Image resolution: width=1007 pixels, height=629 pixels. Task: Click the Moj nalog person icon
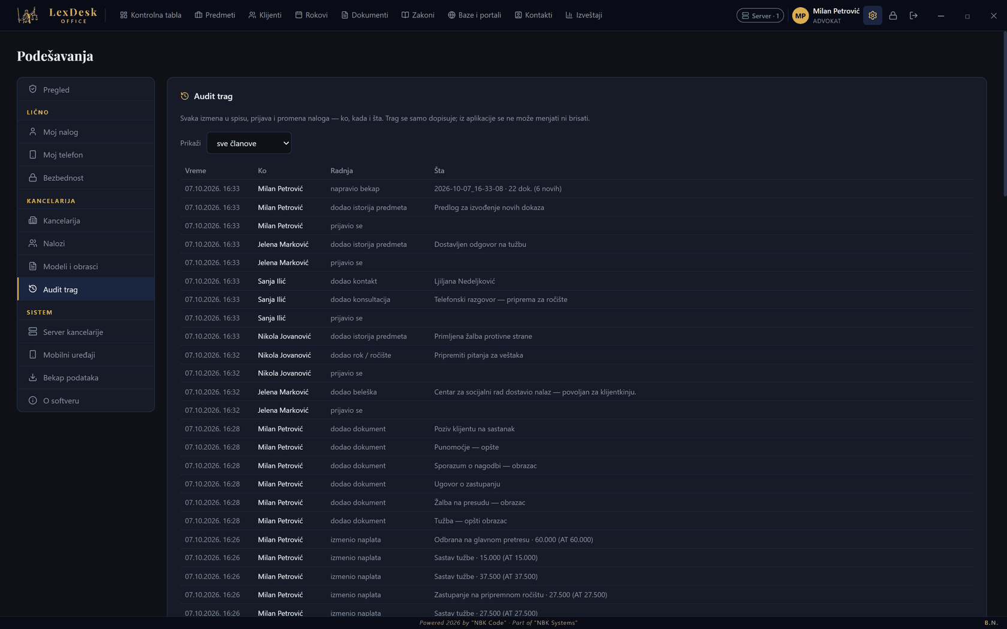pos(33,132)
